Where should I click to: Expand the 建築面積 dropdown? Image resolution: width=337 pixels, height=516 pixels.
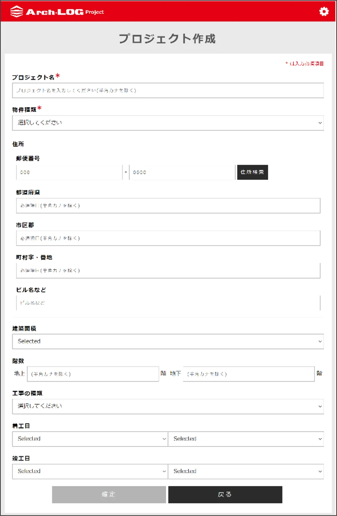[168, 341]
